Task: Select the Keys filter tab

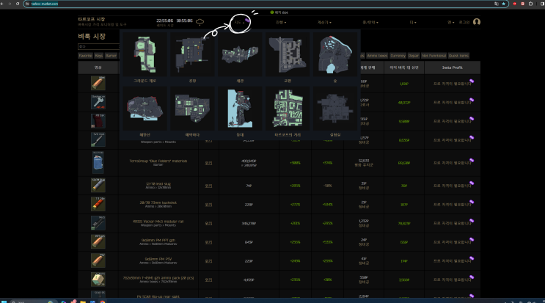Action: (x=99, y=56)
